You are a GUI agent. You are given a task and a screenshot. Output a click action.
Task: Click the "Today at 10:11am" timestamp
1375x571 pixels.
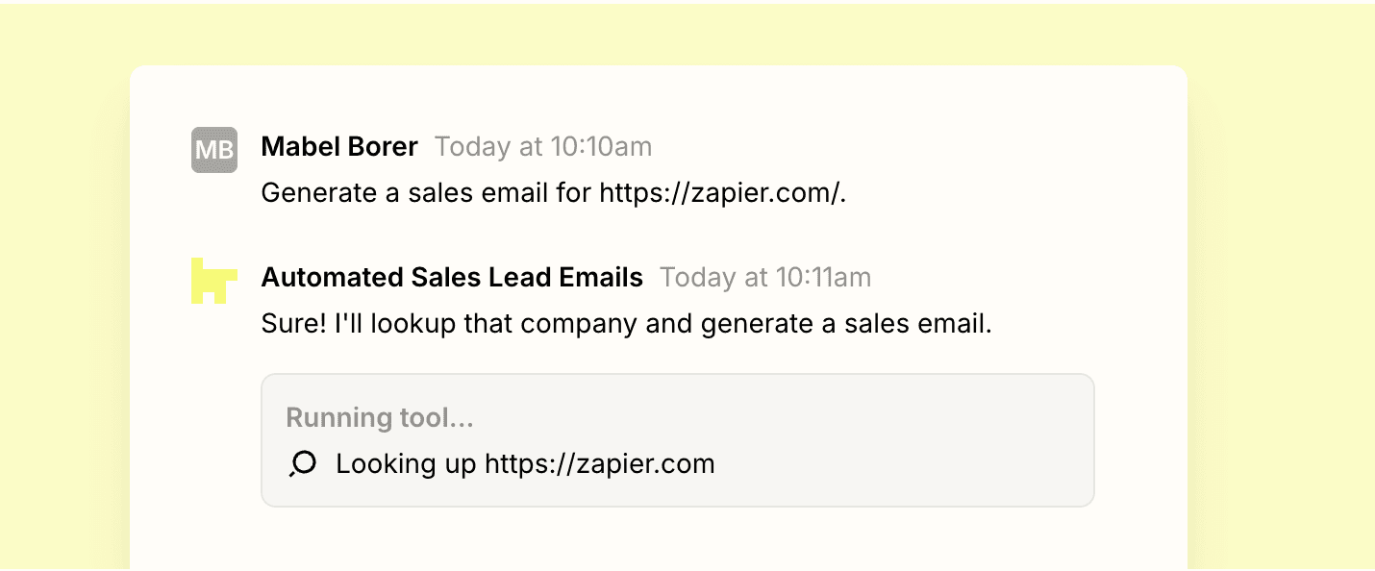tap(765, 278)
